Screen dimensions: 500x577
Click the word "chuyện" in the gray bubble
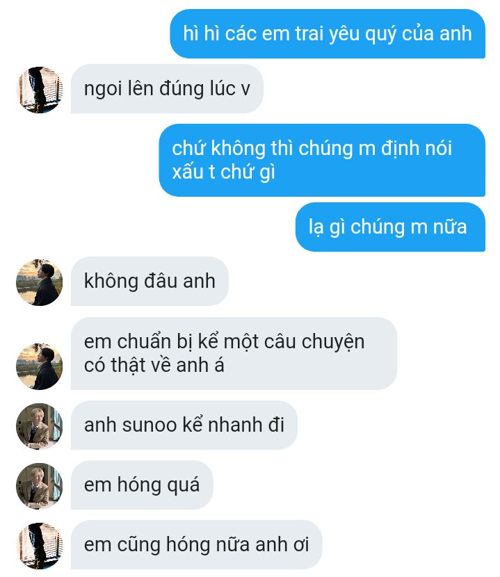click(x=333, y=342)
